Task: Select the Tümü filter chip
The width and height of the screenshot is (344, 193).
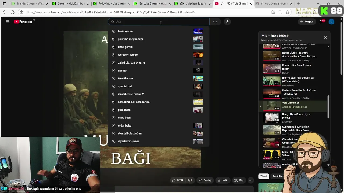Action: coord(264,176)
